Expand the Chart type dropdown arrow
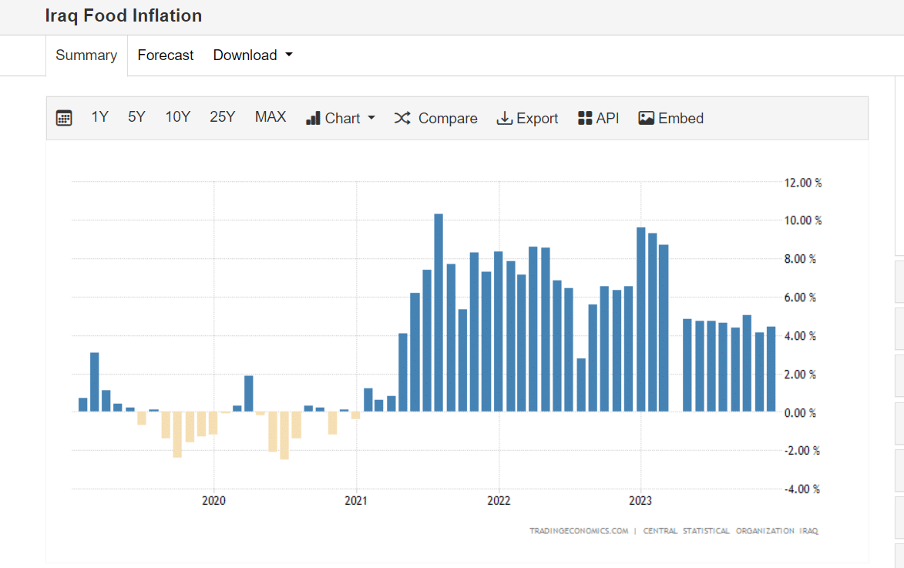The width and height of the screenshot is (904, 568). (x=371, y=118)
